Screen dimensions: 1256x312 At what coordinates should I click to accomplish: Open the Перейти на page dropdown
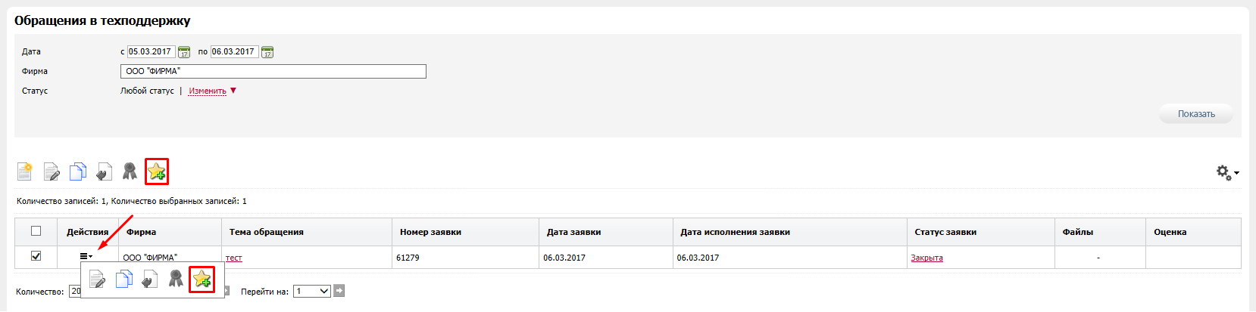312,291
